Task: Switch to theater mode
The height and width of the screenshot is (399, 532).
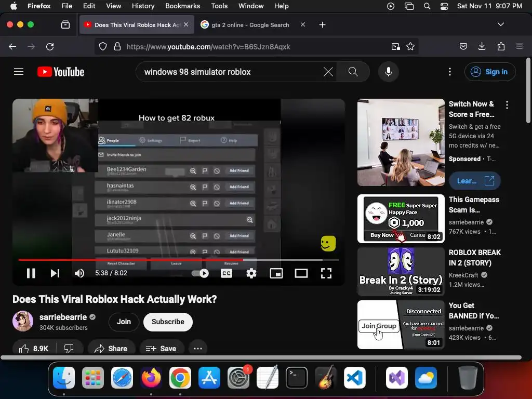Action: tap(301, 273)
